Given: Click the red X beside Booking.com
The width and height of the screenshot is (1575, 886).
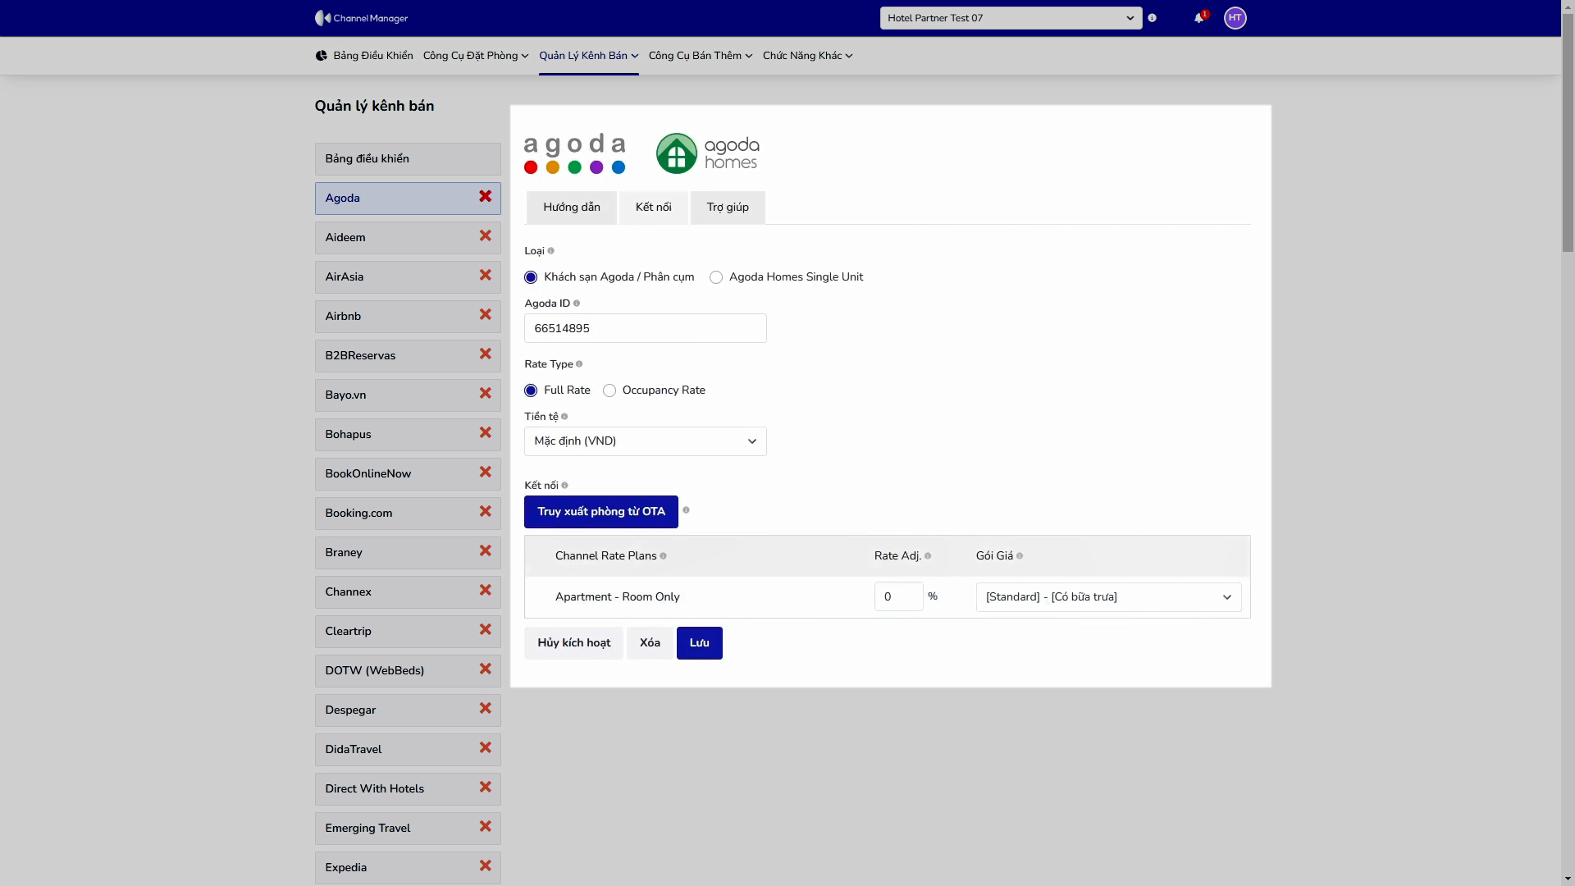Looking at the screenshot, I should pyautogui.click(x=486, y=512).
